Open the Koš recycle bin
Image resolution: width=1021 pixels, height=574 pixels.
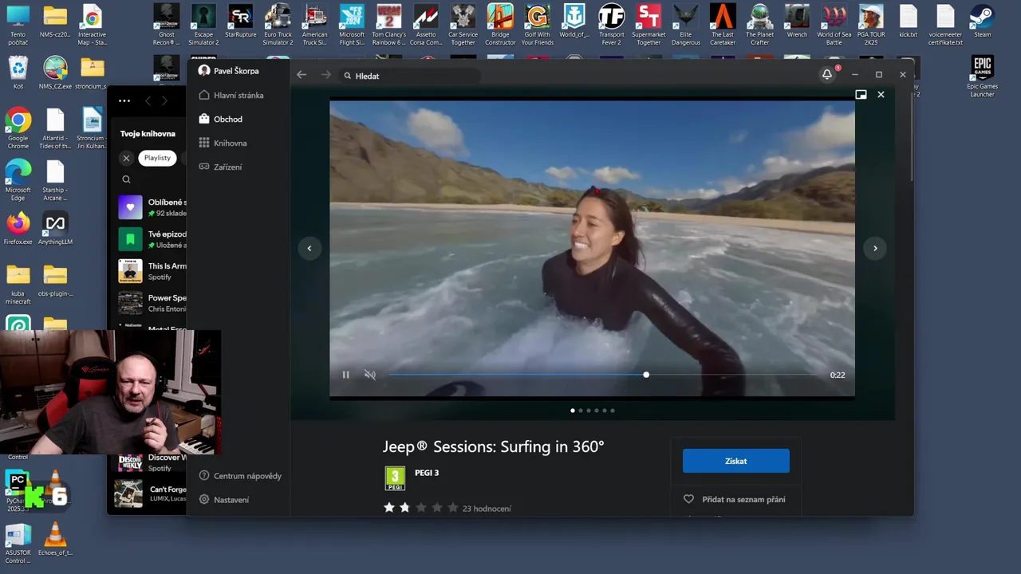(x=18, y=73)
